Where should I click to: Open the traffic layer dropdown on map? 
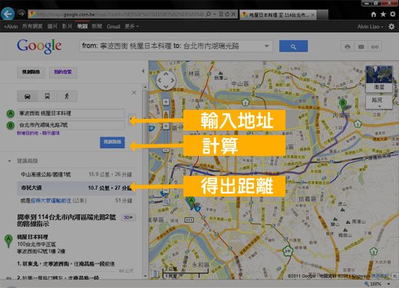point(379,102)
